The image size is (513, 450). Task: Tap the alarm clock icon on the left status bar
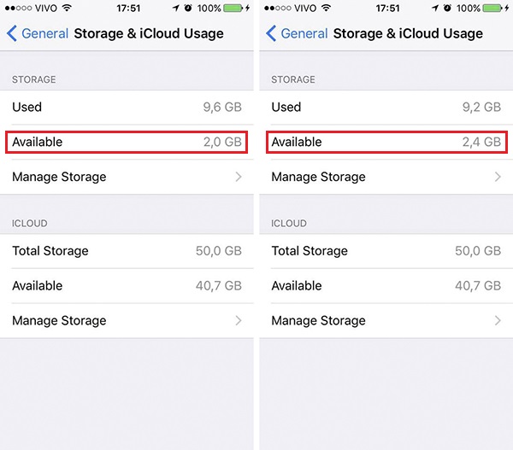tap(188, 8)
